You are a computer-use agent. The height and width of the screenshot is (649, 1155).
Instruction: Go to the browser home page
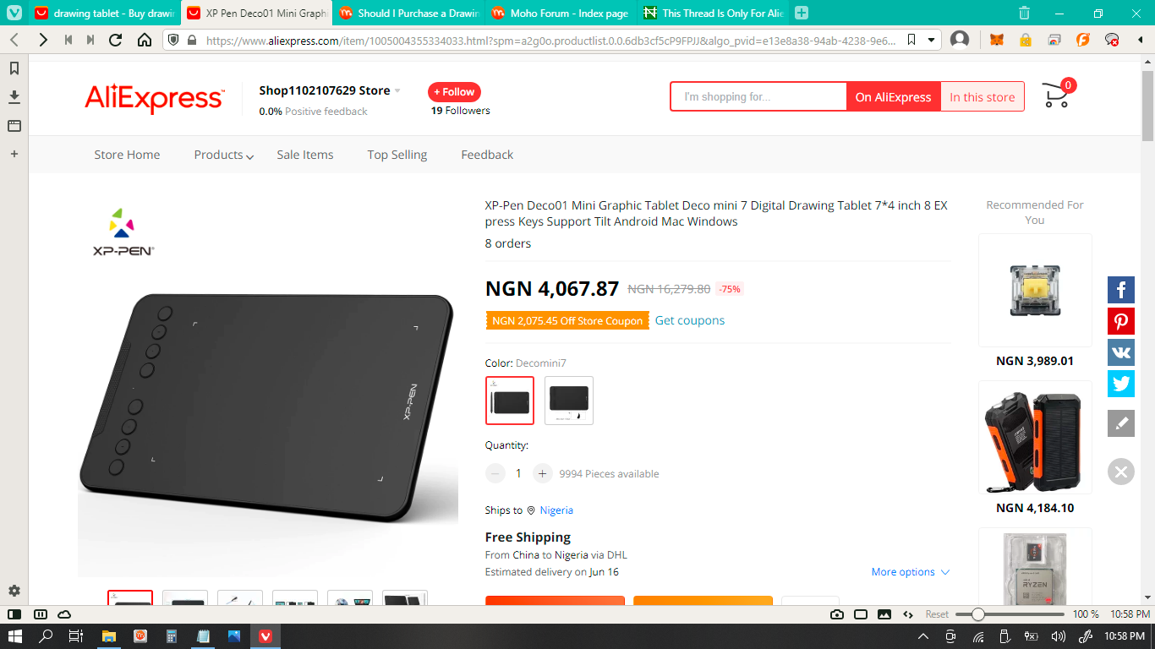pyautogui.click(x=145, y=40)
